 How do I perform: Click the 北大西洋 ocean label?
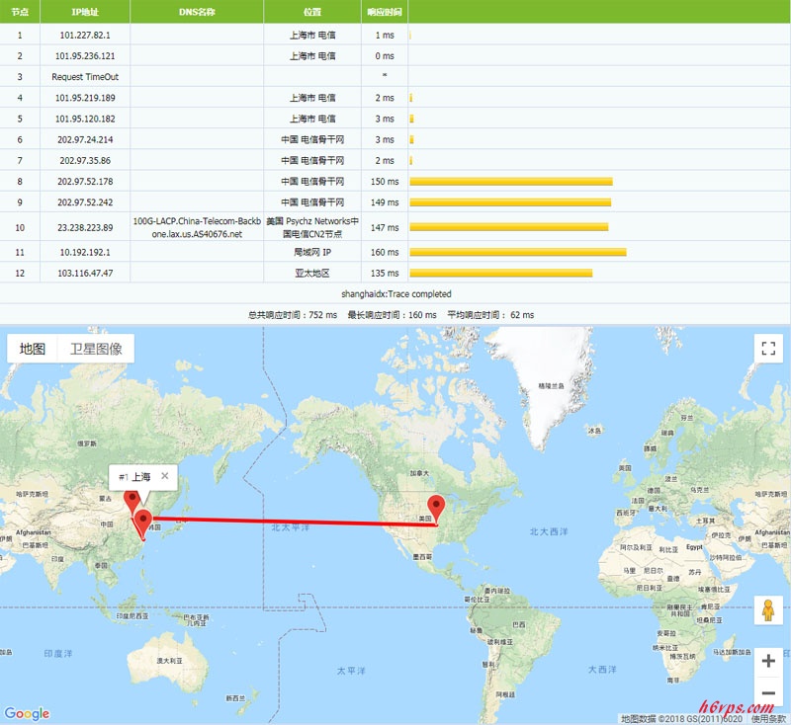click(x=549, y=531)
